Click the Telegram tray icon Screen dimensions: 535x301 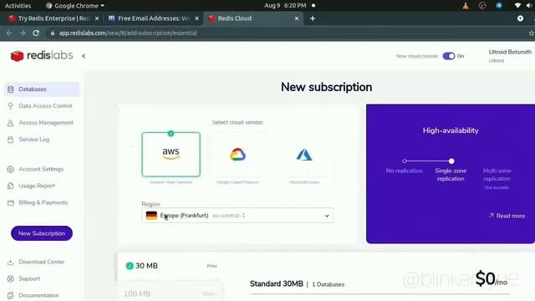[499, 6]
